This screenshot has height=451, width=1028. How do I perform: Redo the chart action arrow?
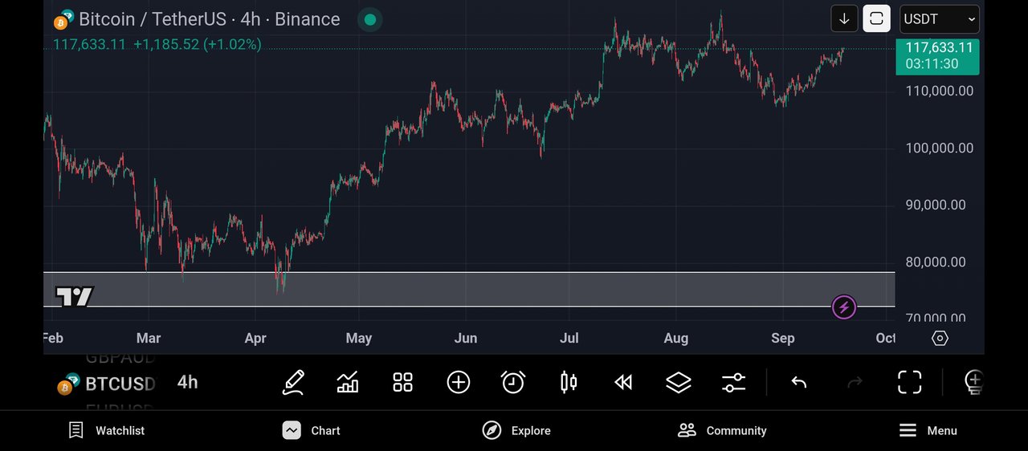855,382
